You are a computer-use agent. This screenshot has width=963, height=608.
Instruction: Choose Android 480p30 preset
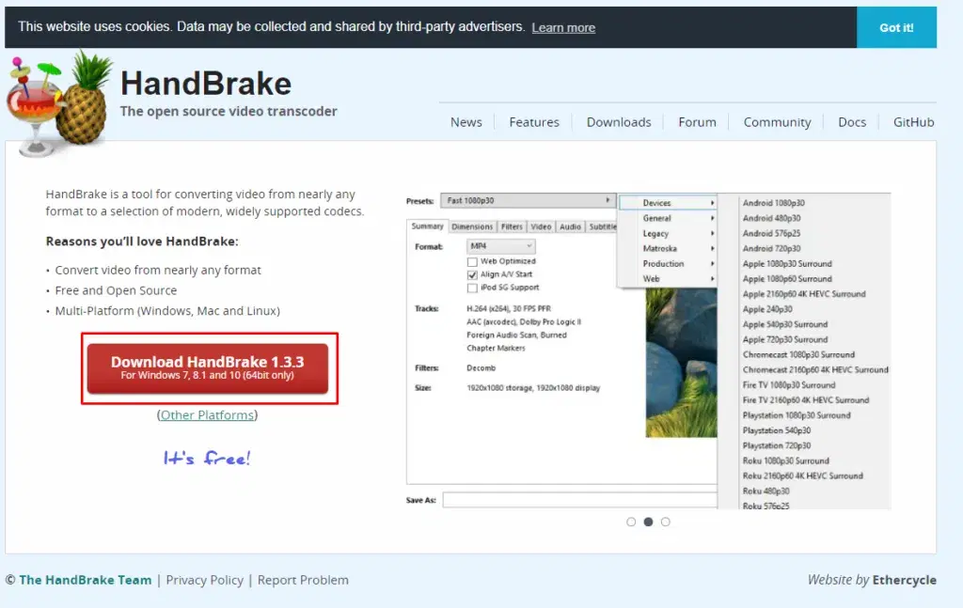(x=771, y=218)
